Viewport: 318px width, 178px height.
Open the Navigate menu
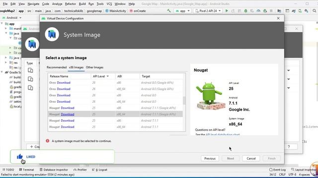pos(33,4)
